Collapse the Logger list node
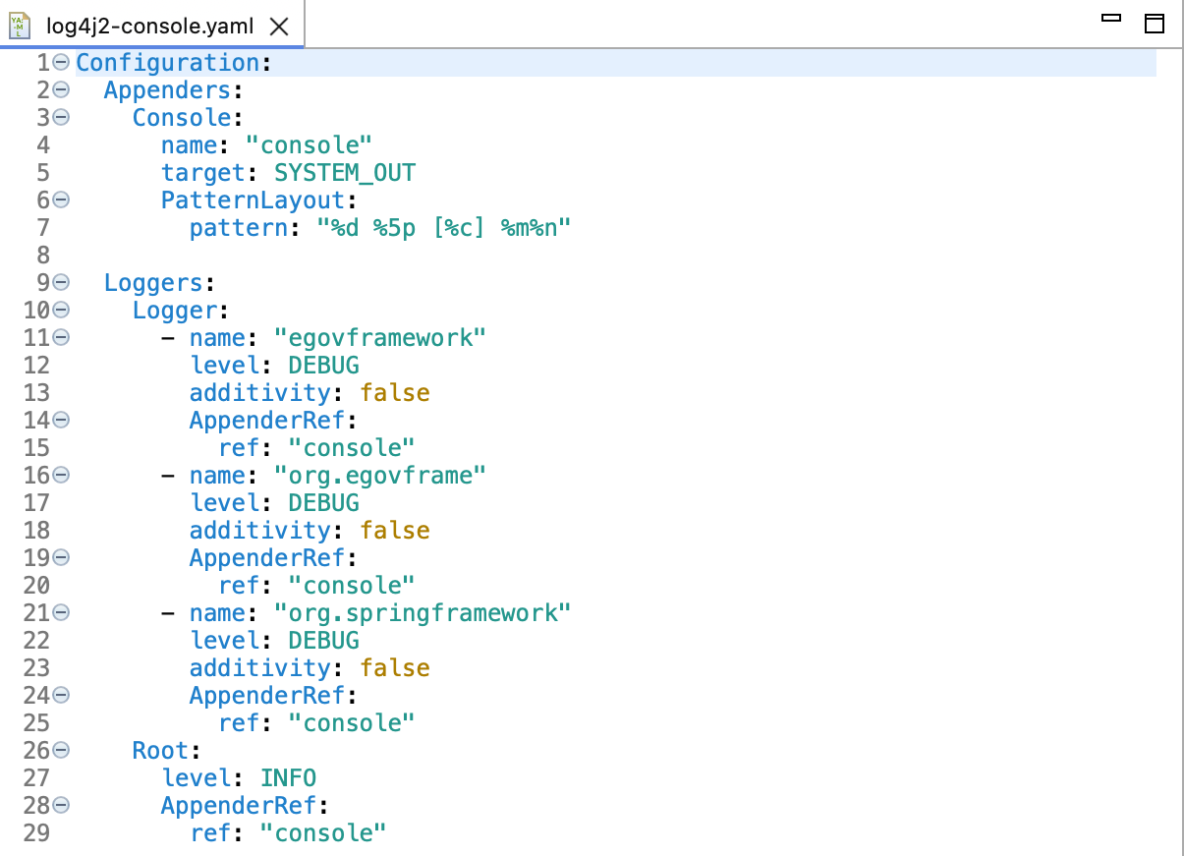The image size is (1184, 856). pyautogui.click(x=60, y=310)
